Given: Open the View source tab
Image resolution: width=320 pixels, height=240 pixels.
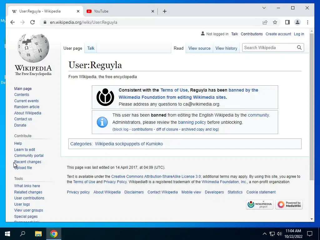Looking at the screenshot, I should tap(199, 48).
